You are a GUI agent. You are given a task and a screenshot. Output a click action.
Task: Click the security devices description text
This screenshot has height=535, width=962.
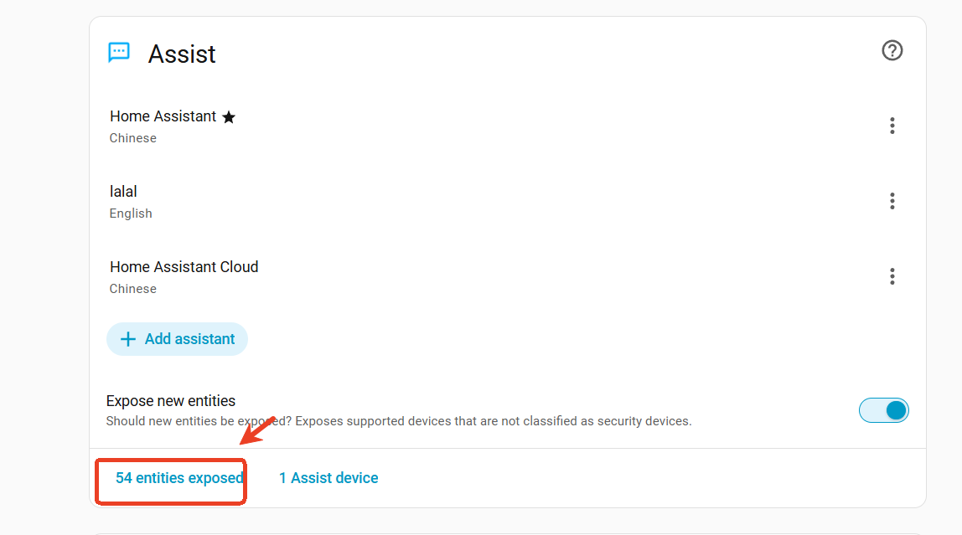[399, 421]
